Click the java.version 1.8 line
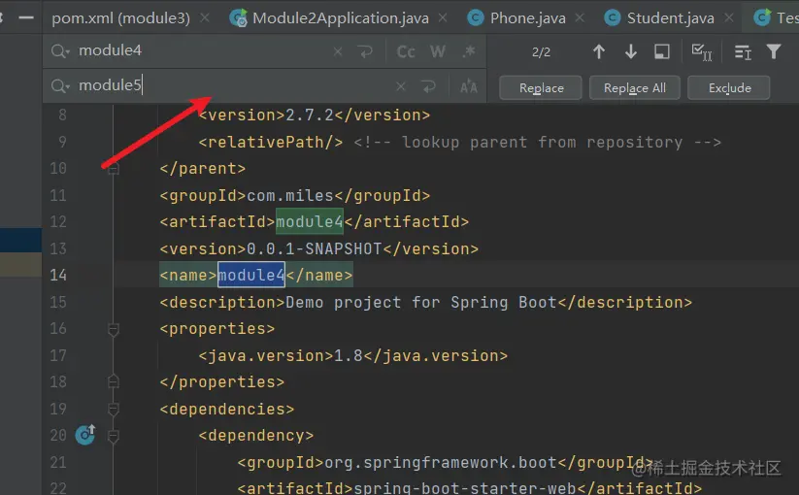The height and width of the screenshot is (495, 799). click(x=353, y=355)
